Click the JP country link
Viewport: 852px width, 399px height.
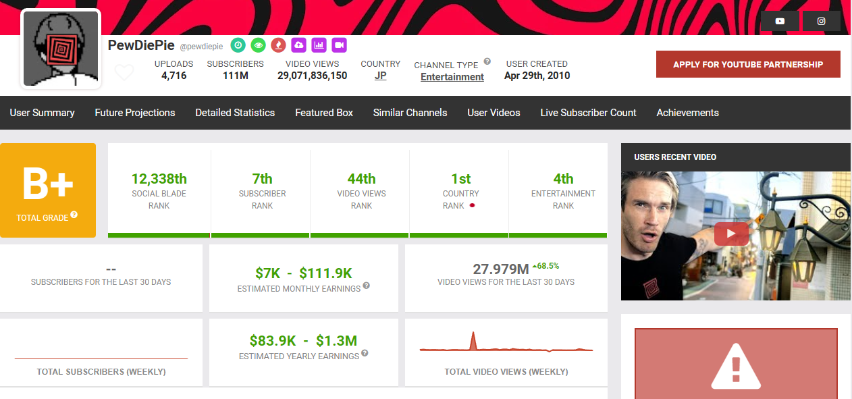click(x=380, y=76)
